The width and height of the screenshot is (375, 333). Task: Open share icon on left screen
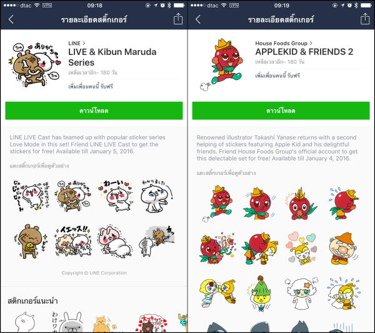click(178, 19)
